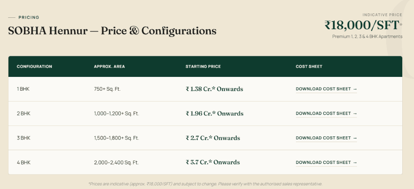Image resolution: width=414 pixels, height=189 pixels.
Task: Select the Approx. Area column header
Action: pos(109,67)
